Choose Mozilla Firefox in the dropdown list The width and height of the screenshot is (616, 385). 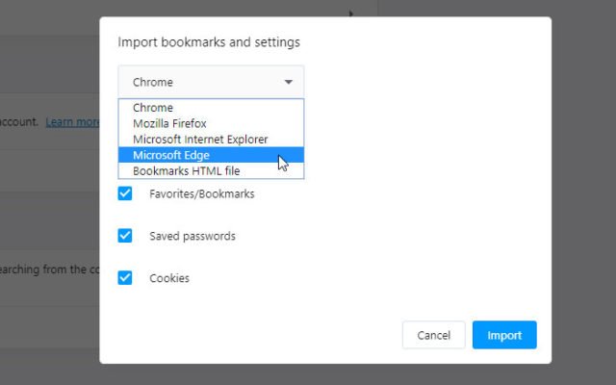[x=169, y=123]
